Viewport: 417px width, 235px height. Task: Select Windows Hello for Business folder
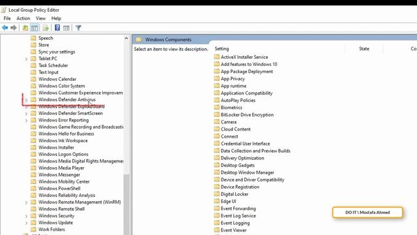tap(66, 134)
